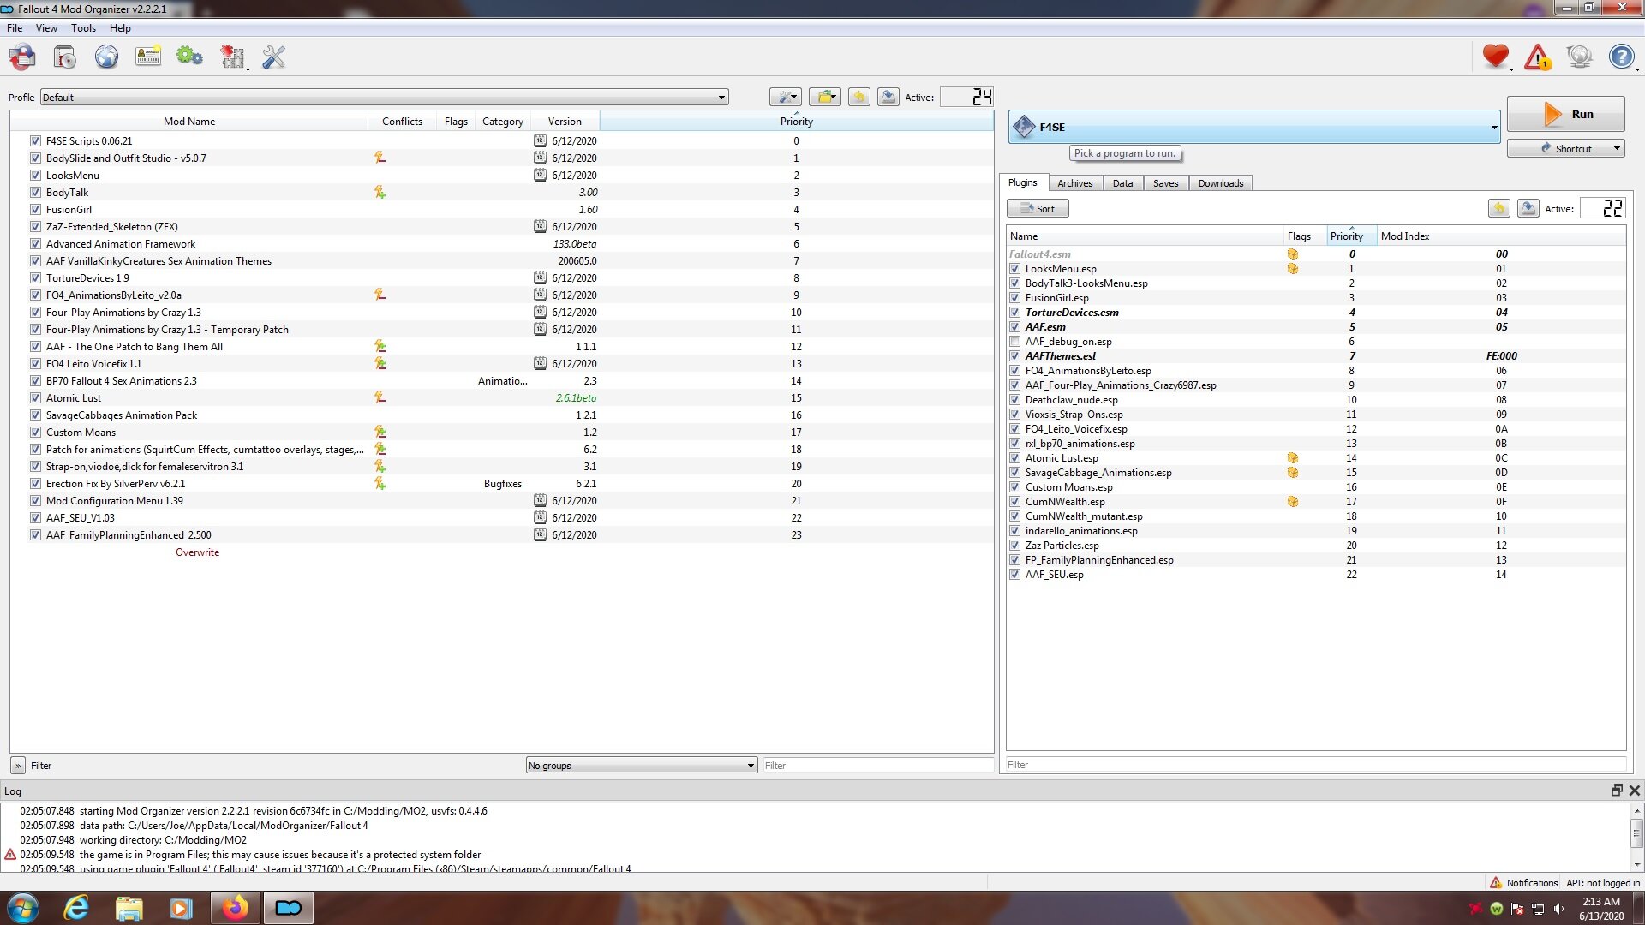This screenshot has width=1645, height=925.
Task: Click the create backup icon in mod list bar
Action: click(x=888, y=97)
